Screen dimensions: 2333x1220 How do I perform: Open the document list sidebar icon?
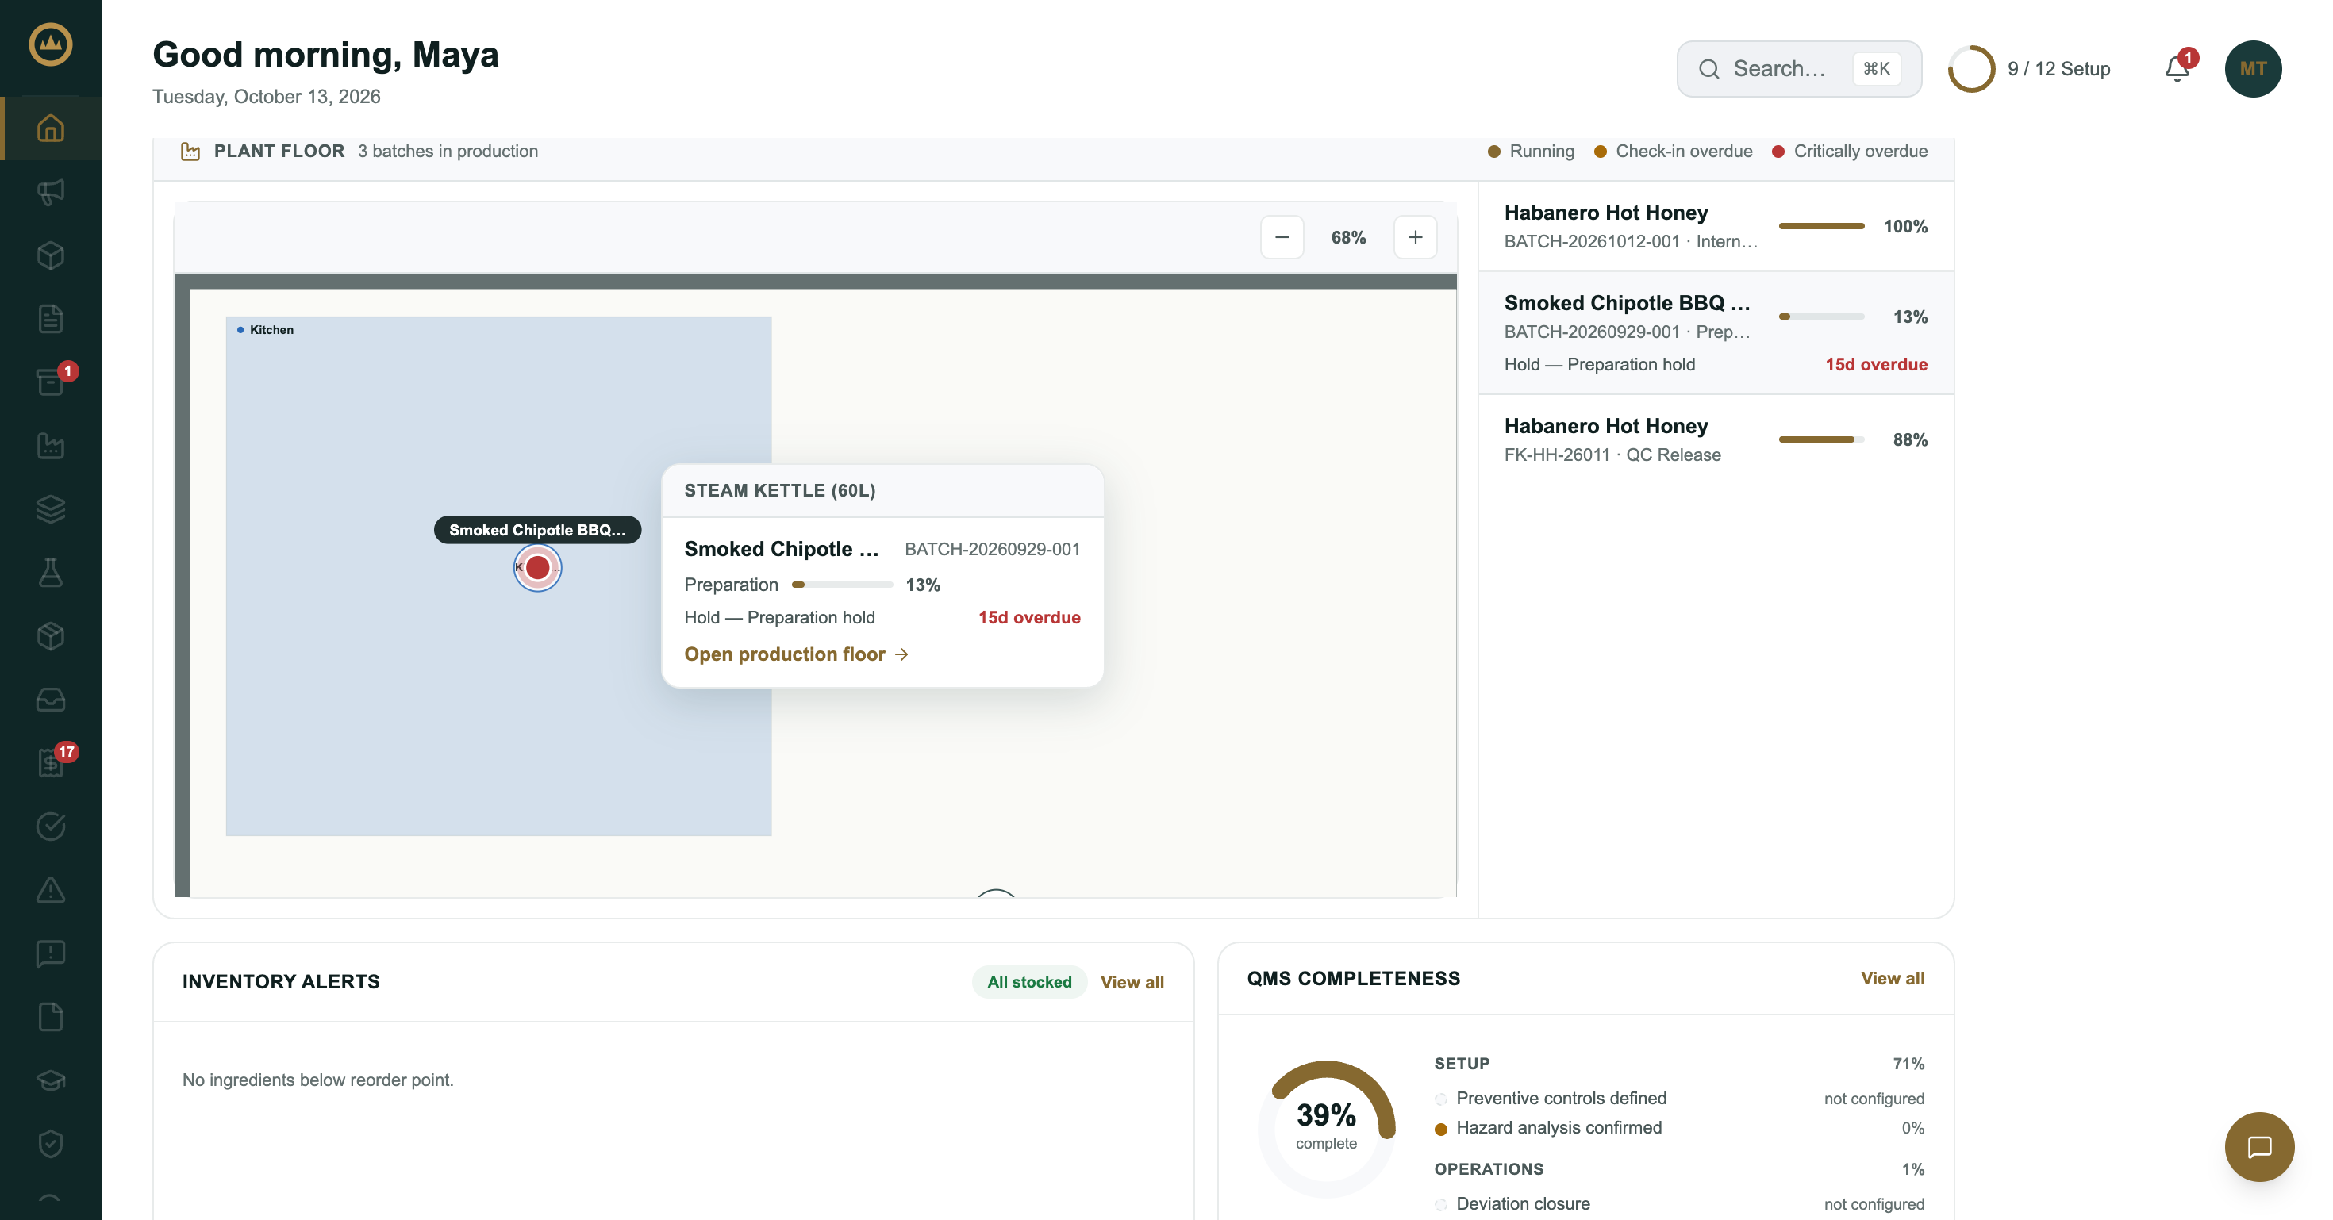pyautogui.click(x=51, y=319)
